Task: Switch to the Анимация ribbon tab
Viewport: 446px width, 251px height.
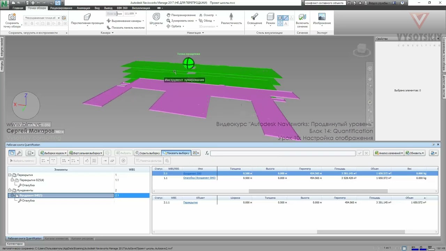Action: point(83,8)
